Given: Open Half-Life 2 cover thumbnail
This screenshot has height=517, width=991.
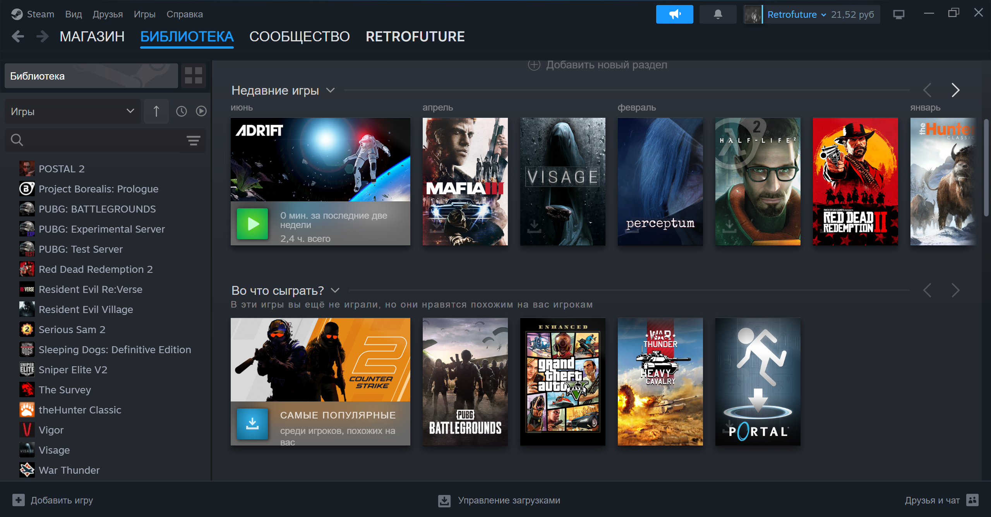Looking at the screenshot, I should pos(758,182).
